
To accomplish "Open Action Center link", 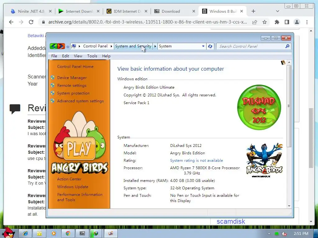I will 69,179.
